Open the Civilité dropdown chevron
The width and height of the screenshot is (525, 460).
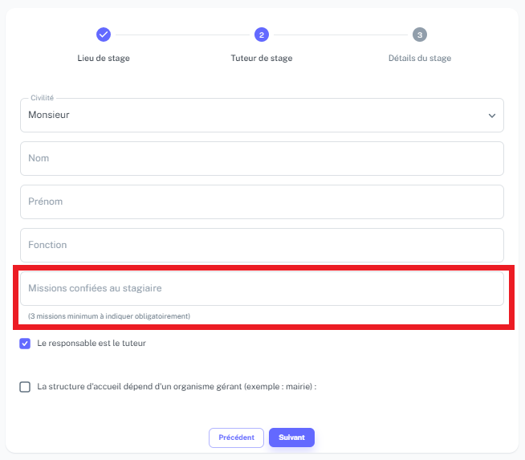pos(491,116)
